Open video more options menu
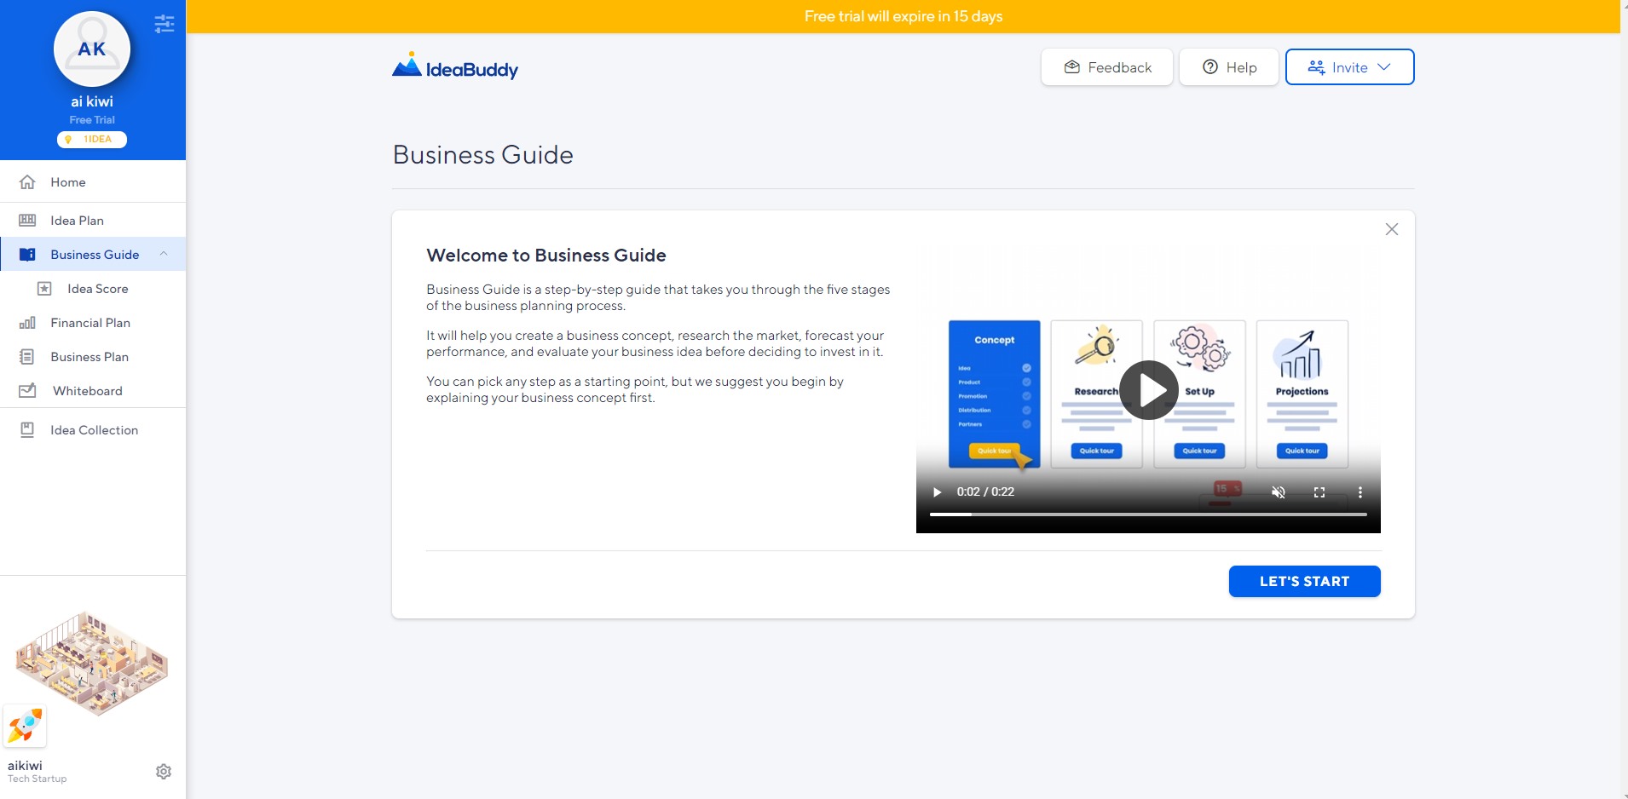 (1360, 492)
